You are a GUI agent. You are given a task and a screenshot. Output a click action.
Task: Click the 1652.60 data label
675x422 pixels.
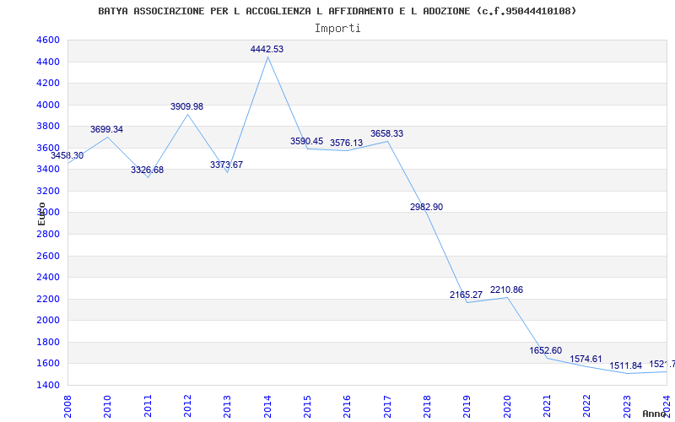coord(546,350)
